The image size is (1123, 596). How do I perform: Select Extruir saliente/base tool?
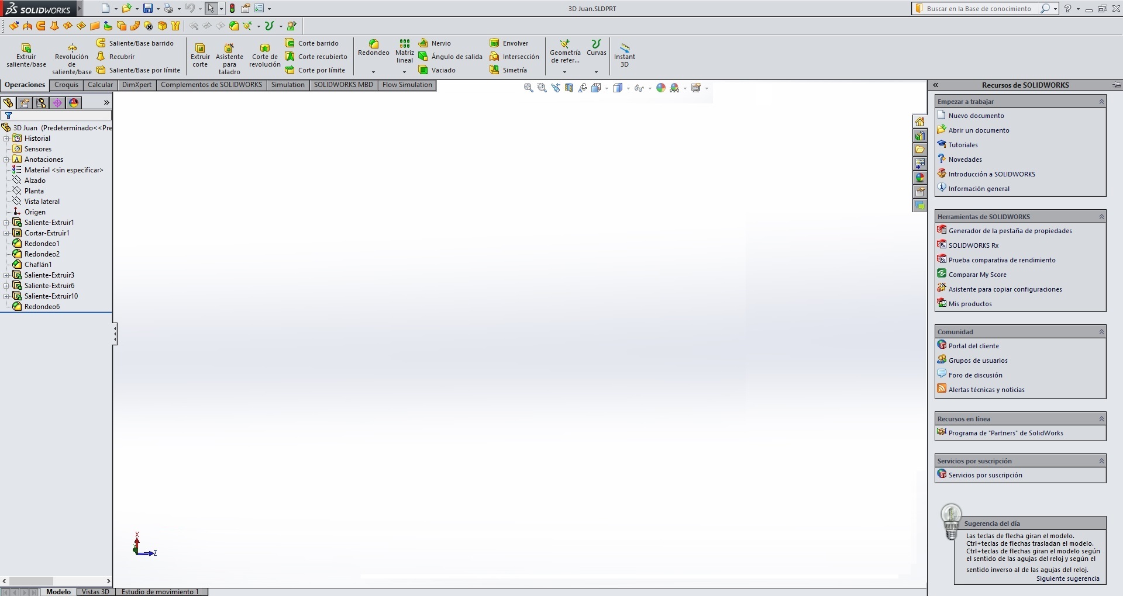tap(26, 56)
